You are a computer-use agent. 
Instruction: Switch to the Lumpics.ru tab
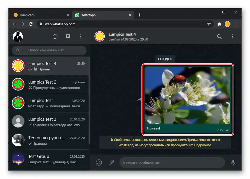39,15
